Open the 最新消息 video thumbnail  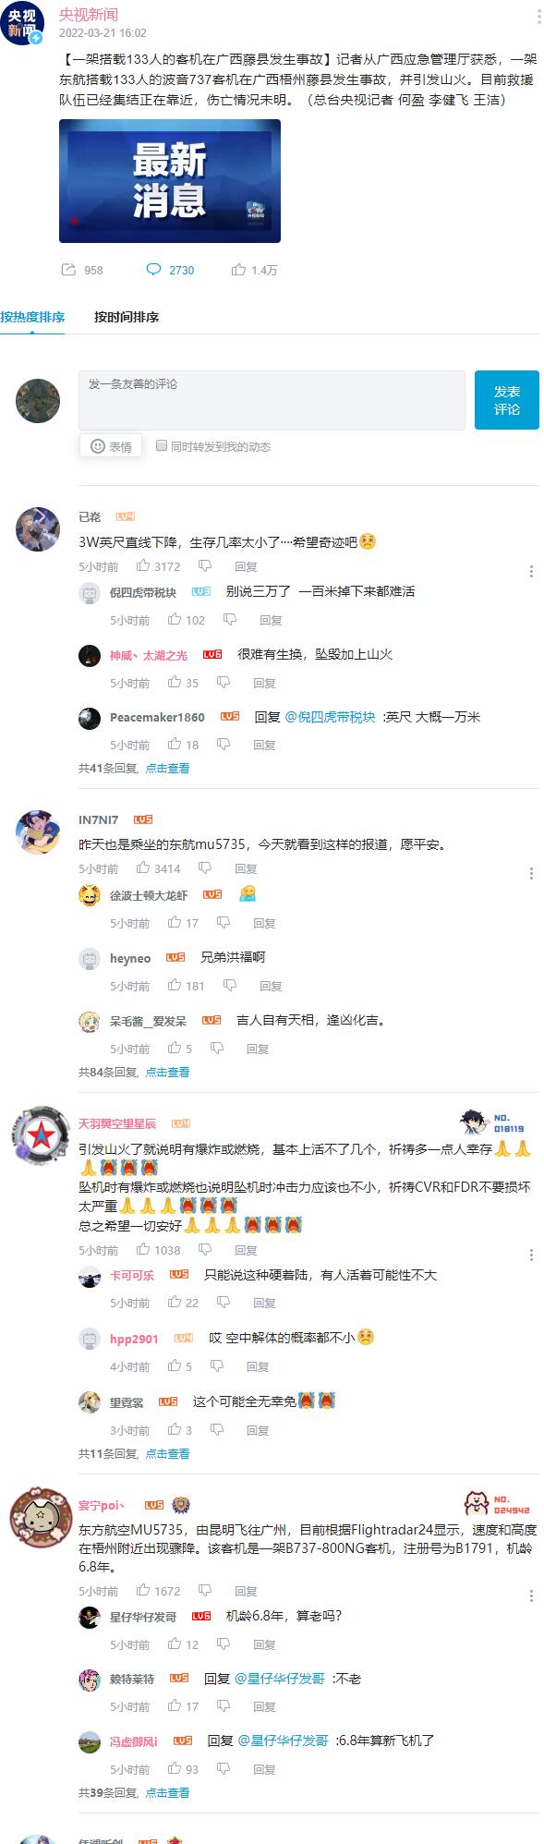[170, 181]
